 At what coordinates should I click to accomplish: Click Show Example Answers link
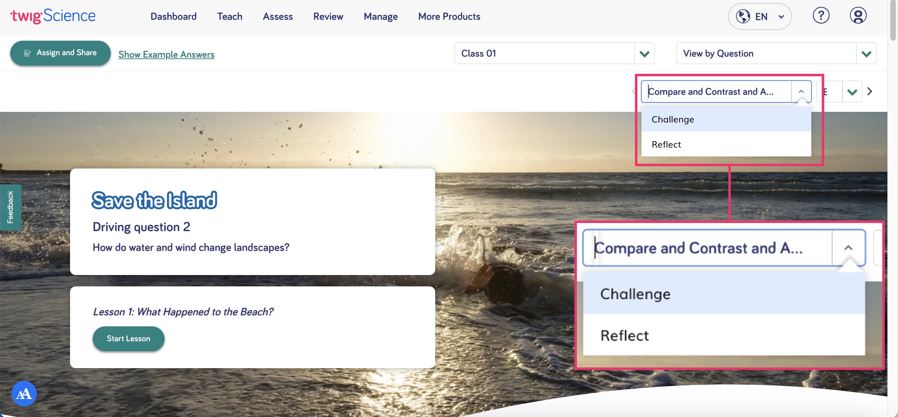click(166, 55)
